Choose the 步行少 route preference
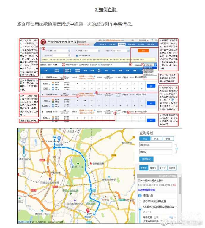Viewport: 205px width, 228px height. click(x=162, y=168)
